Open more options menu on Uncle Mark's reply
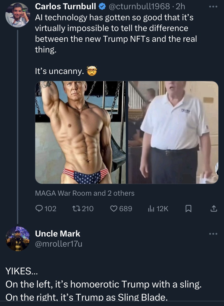 click(x=214, y=234)
